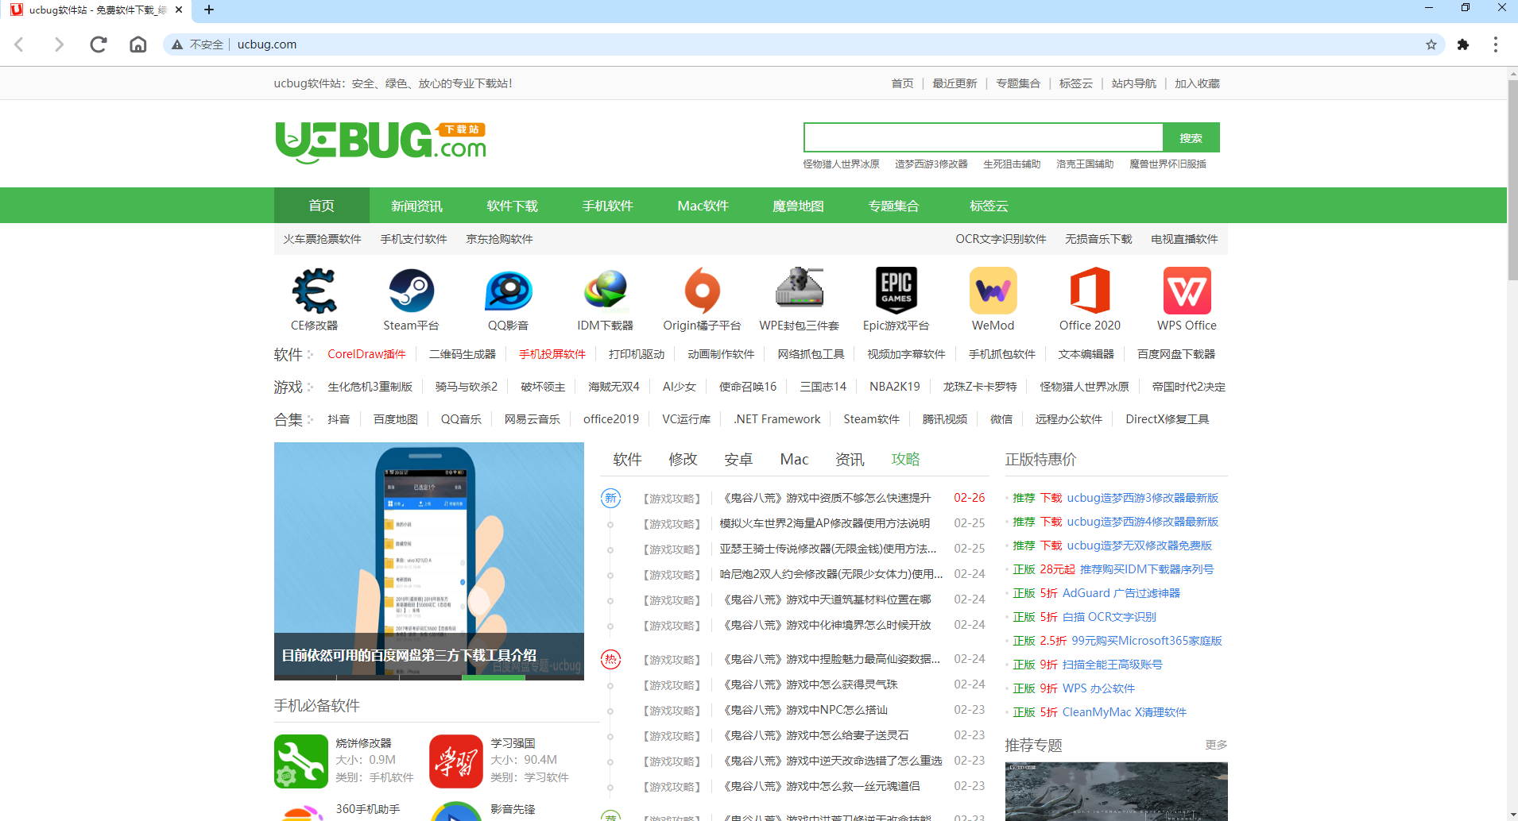Click the 不安全 site security warning
The image size is (1518, 821).
click(198, 44)
